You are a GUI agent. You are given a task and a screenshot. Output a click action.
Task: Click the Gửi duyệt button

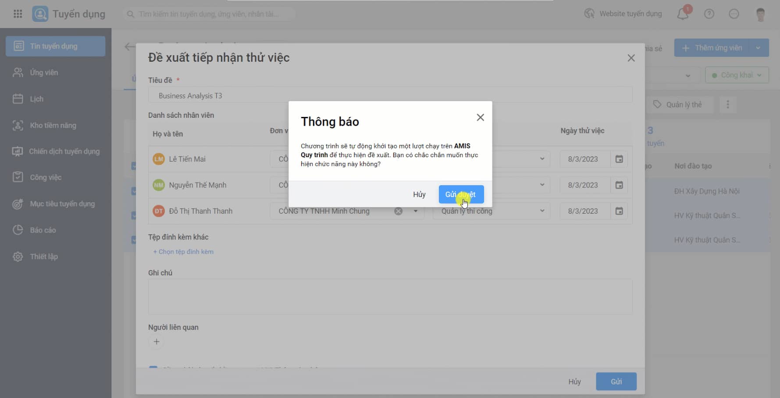[461, 194]
